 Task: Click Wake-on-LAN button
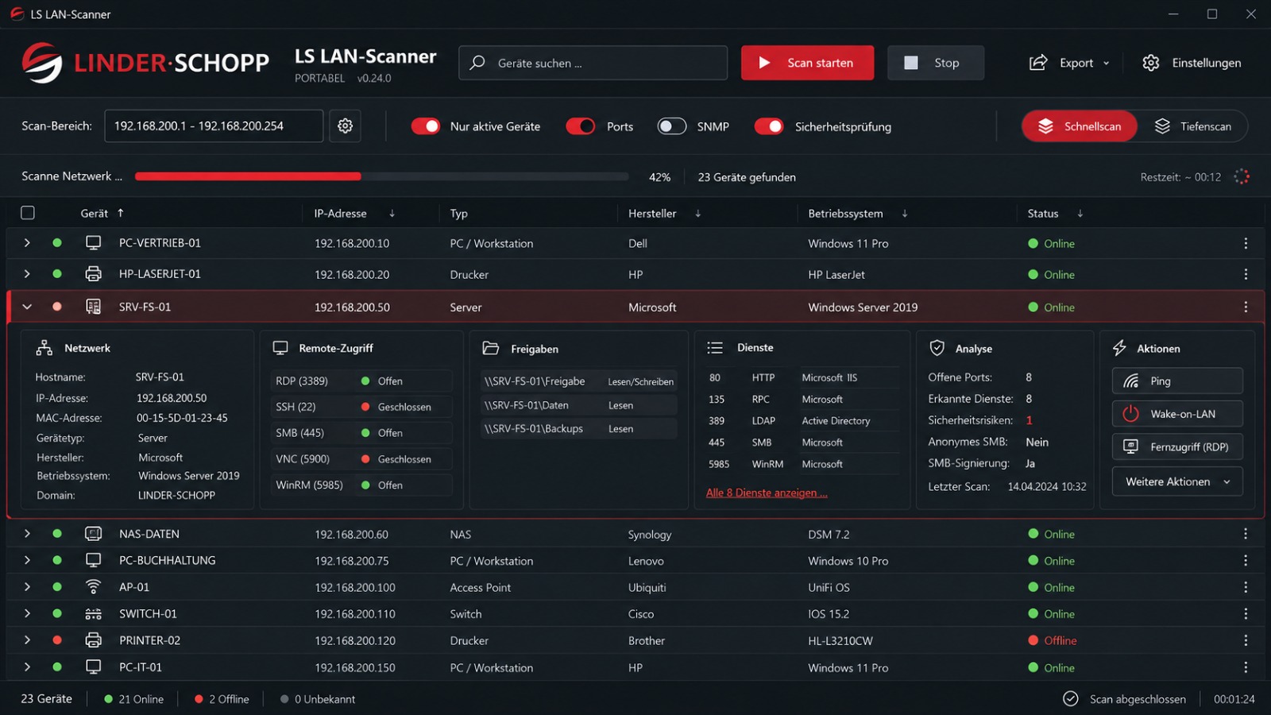[x=1177, y=414]
